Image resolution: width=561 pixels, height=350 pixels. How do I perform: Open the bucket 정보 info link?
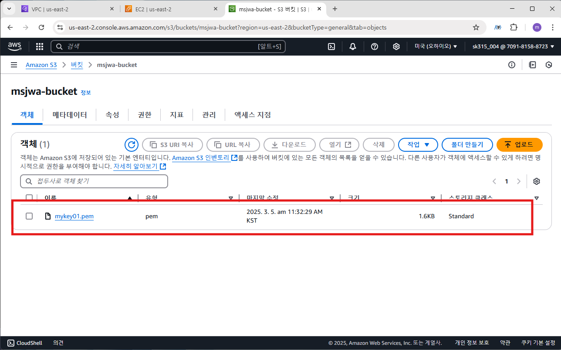(x=86, y=93)
